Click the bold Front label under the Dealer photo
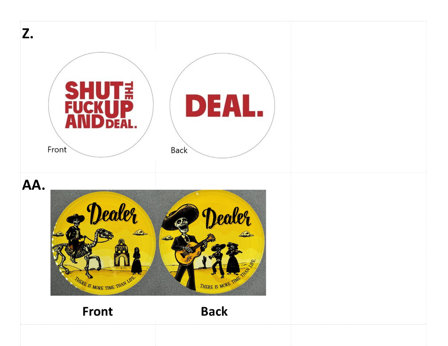This screenshot has width=448, height=346. click(x=98, y=311)
